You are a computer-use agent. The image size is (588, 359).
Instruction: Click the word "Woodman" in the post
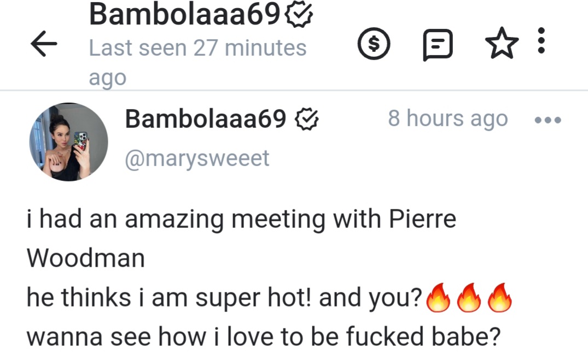tap(86, 258)
